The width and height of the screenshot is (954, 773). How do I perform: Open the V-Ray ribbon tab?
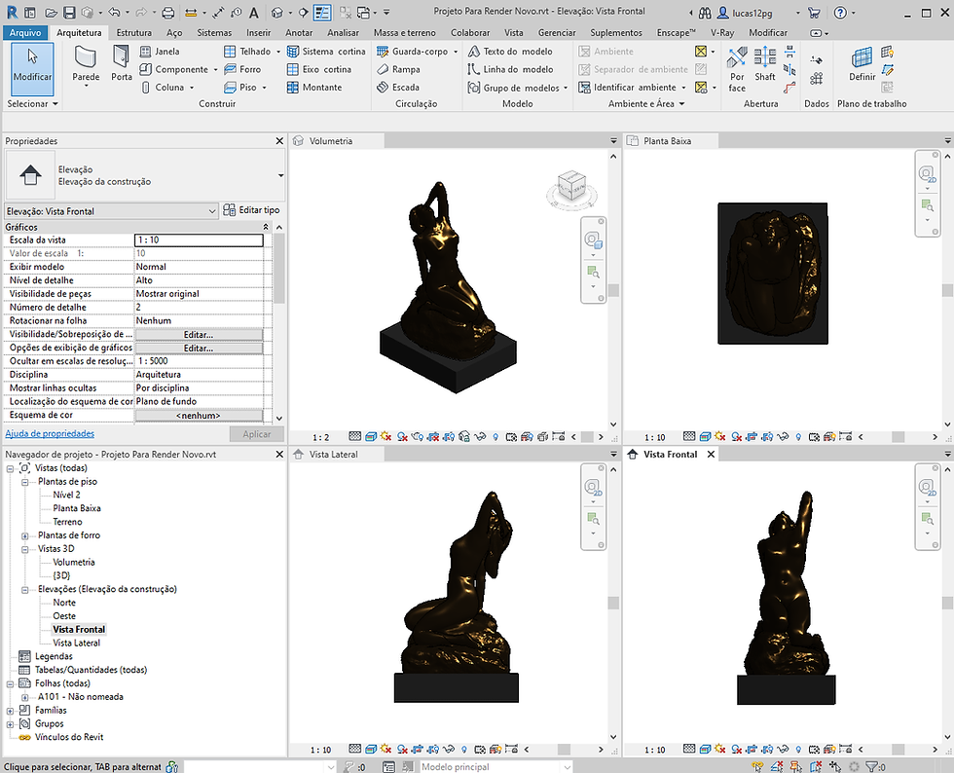[722, 32]
